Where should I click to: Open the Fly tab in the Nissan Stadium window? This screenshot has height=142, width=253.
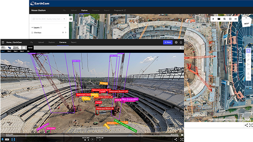click(x=64, y=10)
